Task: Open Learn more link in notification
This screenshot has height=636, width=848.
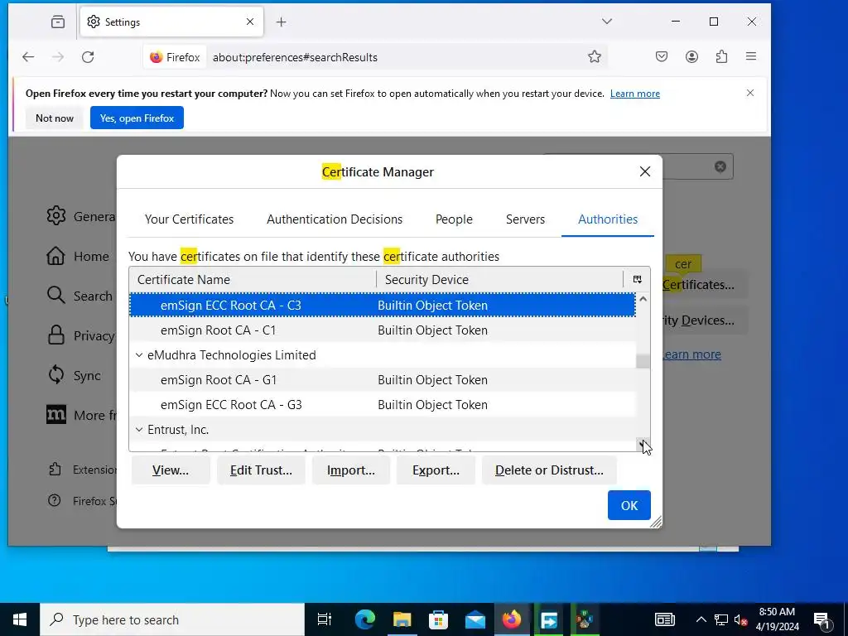Action: coord(635,94)
